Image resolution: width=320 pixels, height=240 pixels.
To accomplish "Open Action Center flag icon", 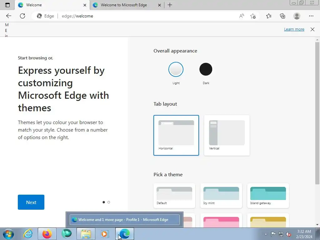I will 273,234.
